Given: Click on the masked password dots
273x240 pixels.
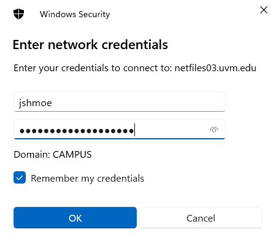Looking at the screenshot, I should point(77,131).
